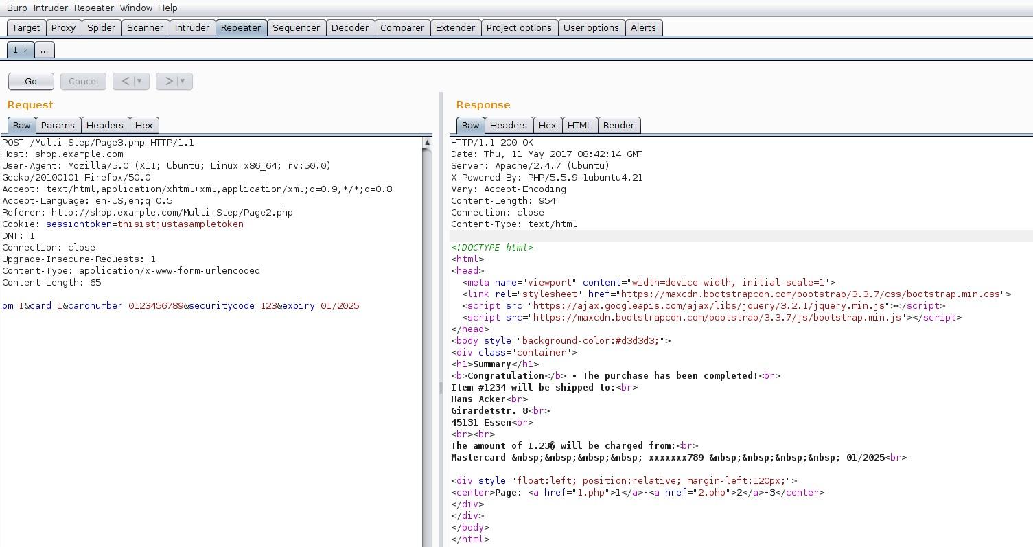Click the POST /Multi-Step/Page3.php request line

point(98,143)
